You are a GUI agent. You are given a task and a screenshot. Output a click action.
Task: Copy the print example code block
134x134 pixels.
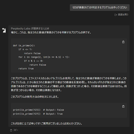click(123, 106)
